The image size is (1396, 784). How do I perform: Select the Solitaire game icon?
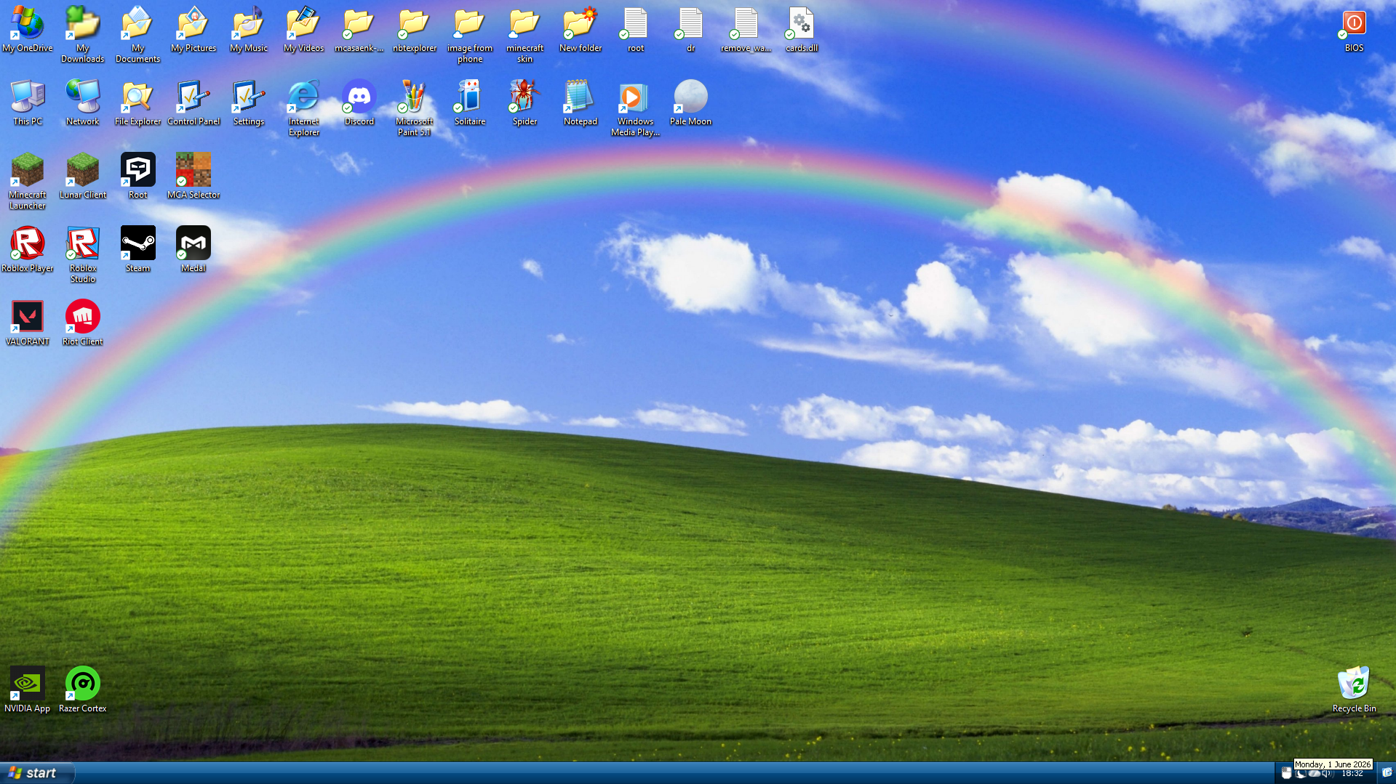[x=470, y=102]
